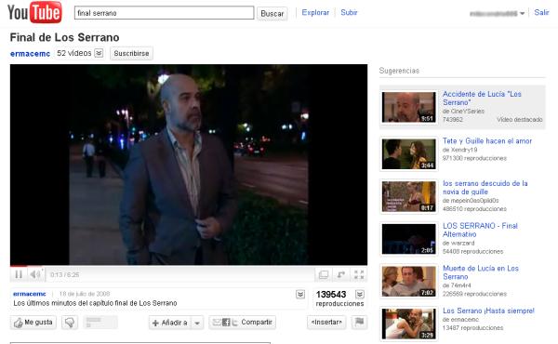Open Muerte de Lucía en Los Serrano link

coord(481,272)
